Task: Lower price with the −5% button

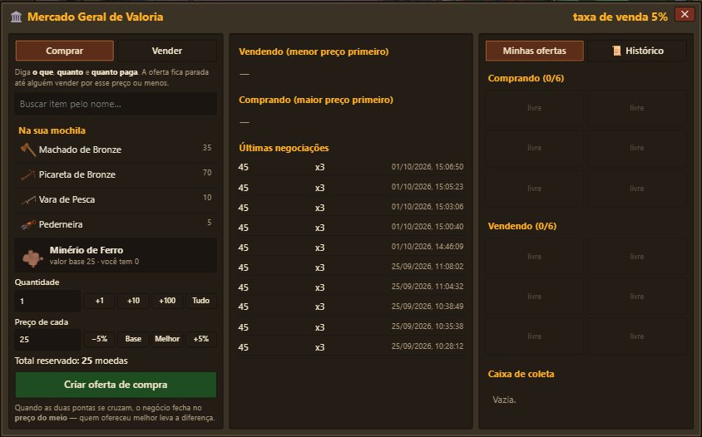Action: [x=99, y=339]
